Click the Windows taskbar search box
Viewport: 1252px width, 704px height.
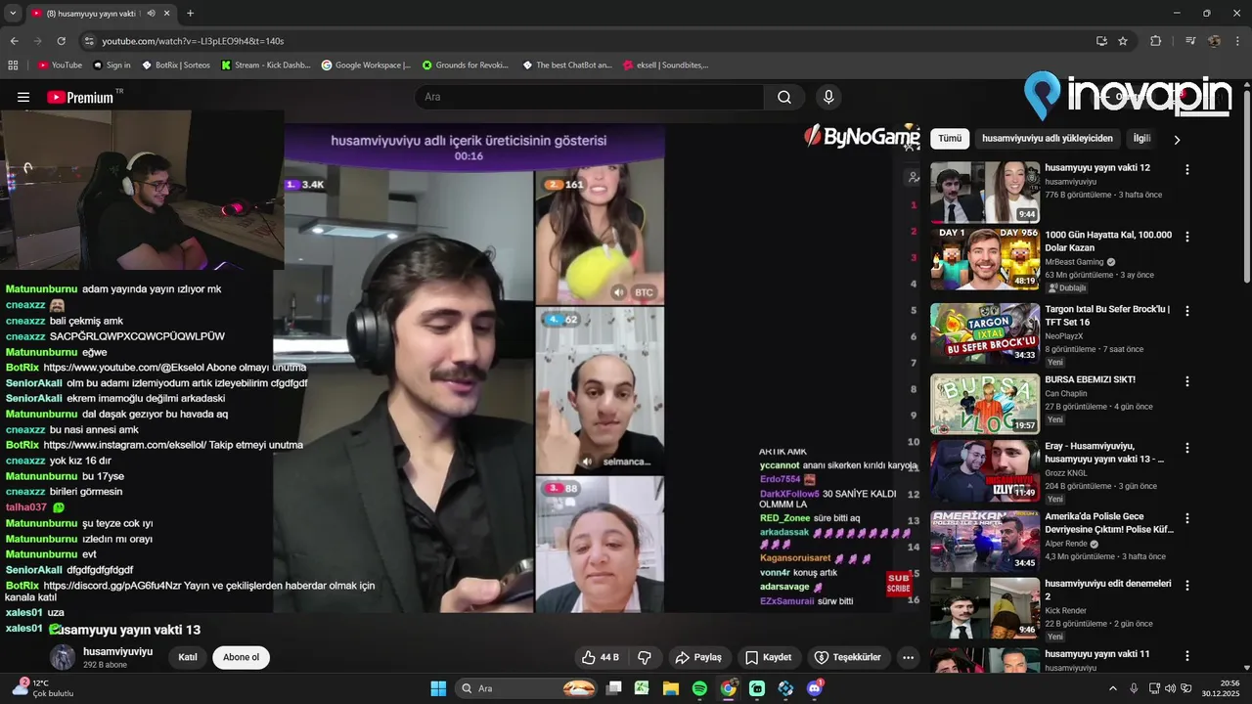[526, 688]
